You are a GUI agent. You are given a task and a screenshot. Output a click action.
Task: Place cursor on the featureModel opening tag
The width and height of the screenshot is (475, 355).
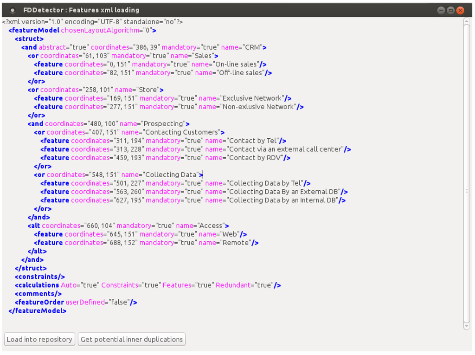click(34, 30)
